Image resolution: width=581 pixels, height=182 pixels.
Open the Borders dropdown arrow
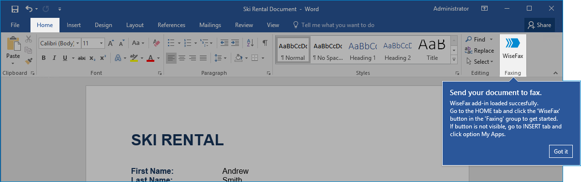(263, 58)
